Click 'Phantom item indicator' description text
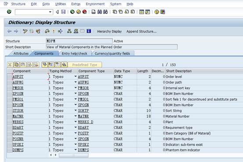 pos(183,150)
